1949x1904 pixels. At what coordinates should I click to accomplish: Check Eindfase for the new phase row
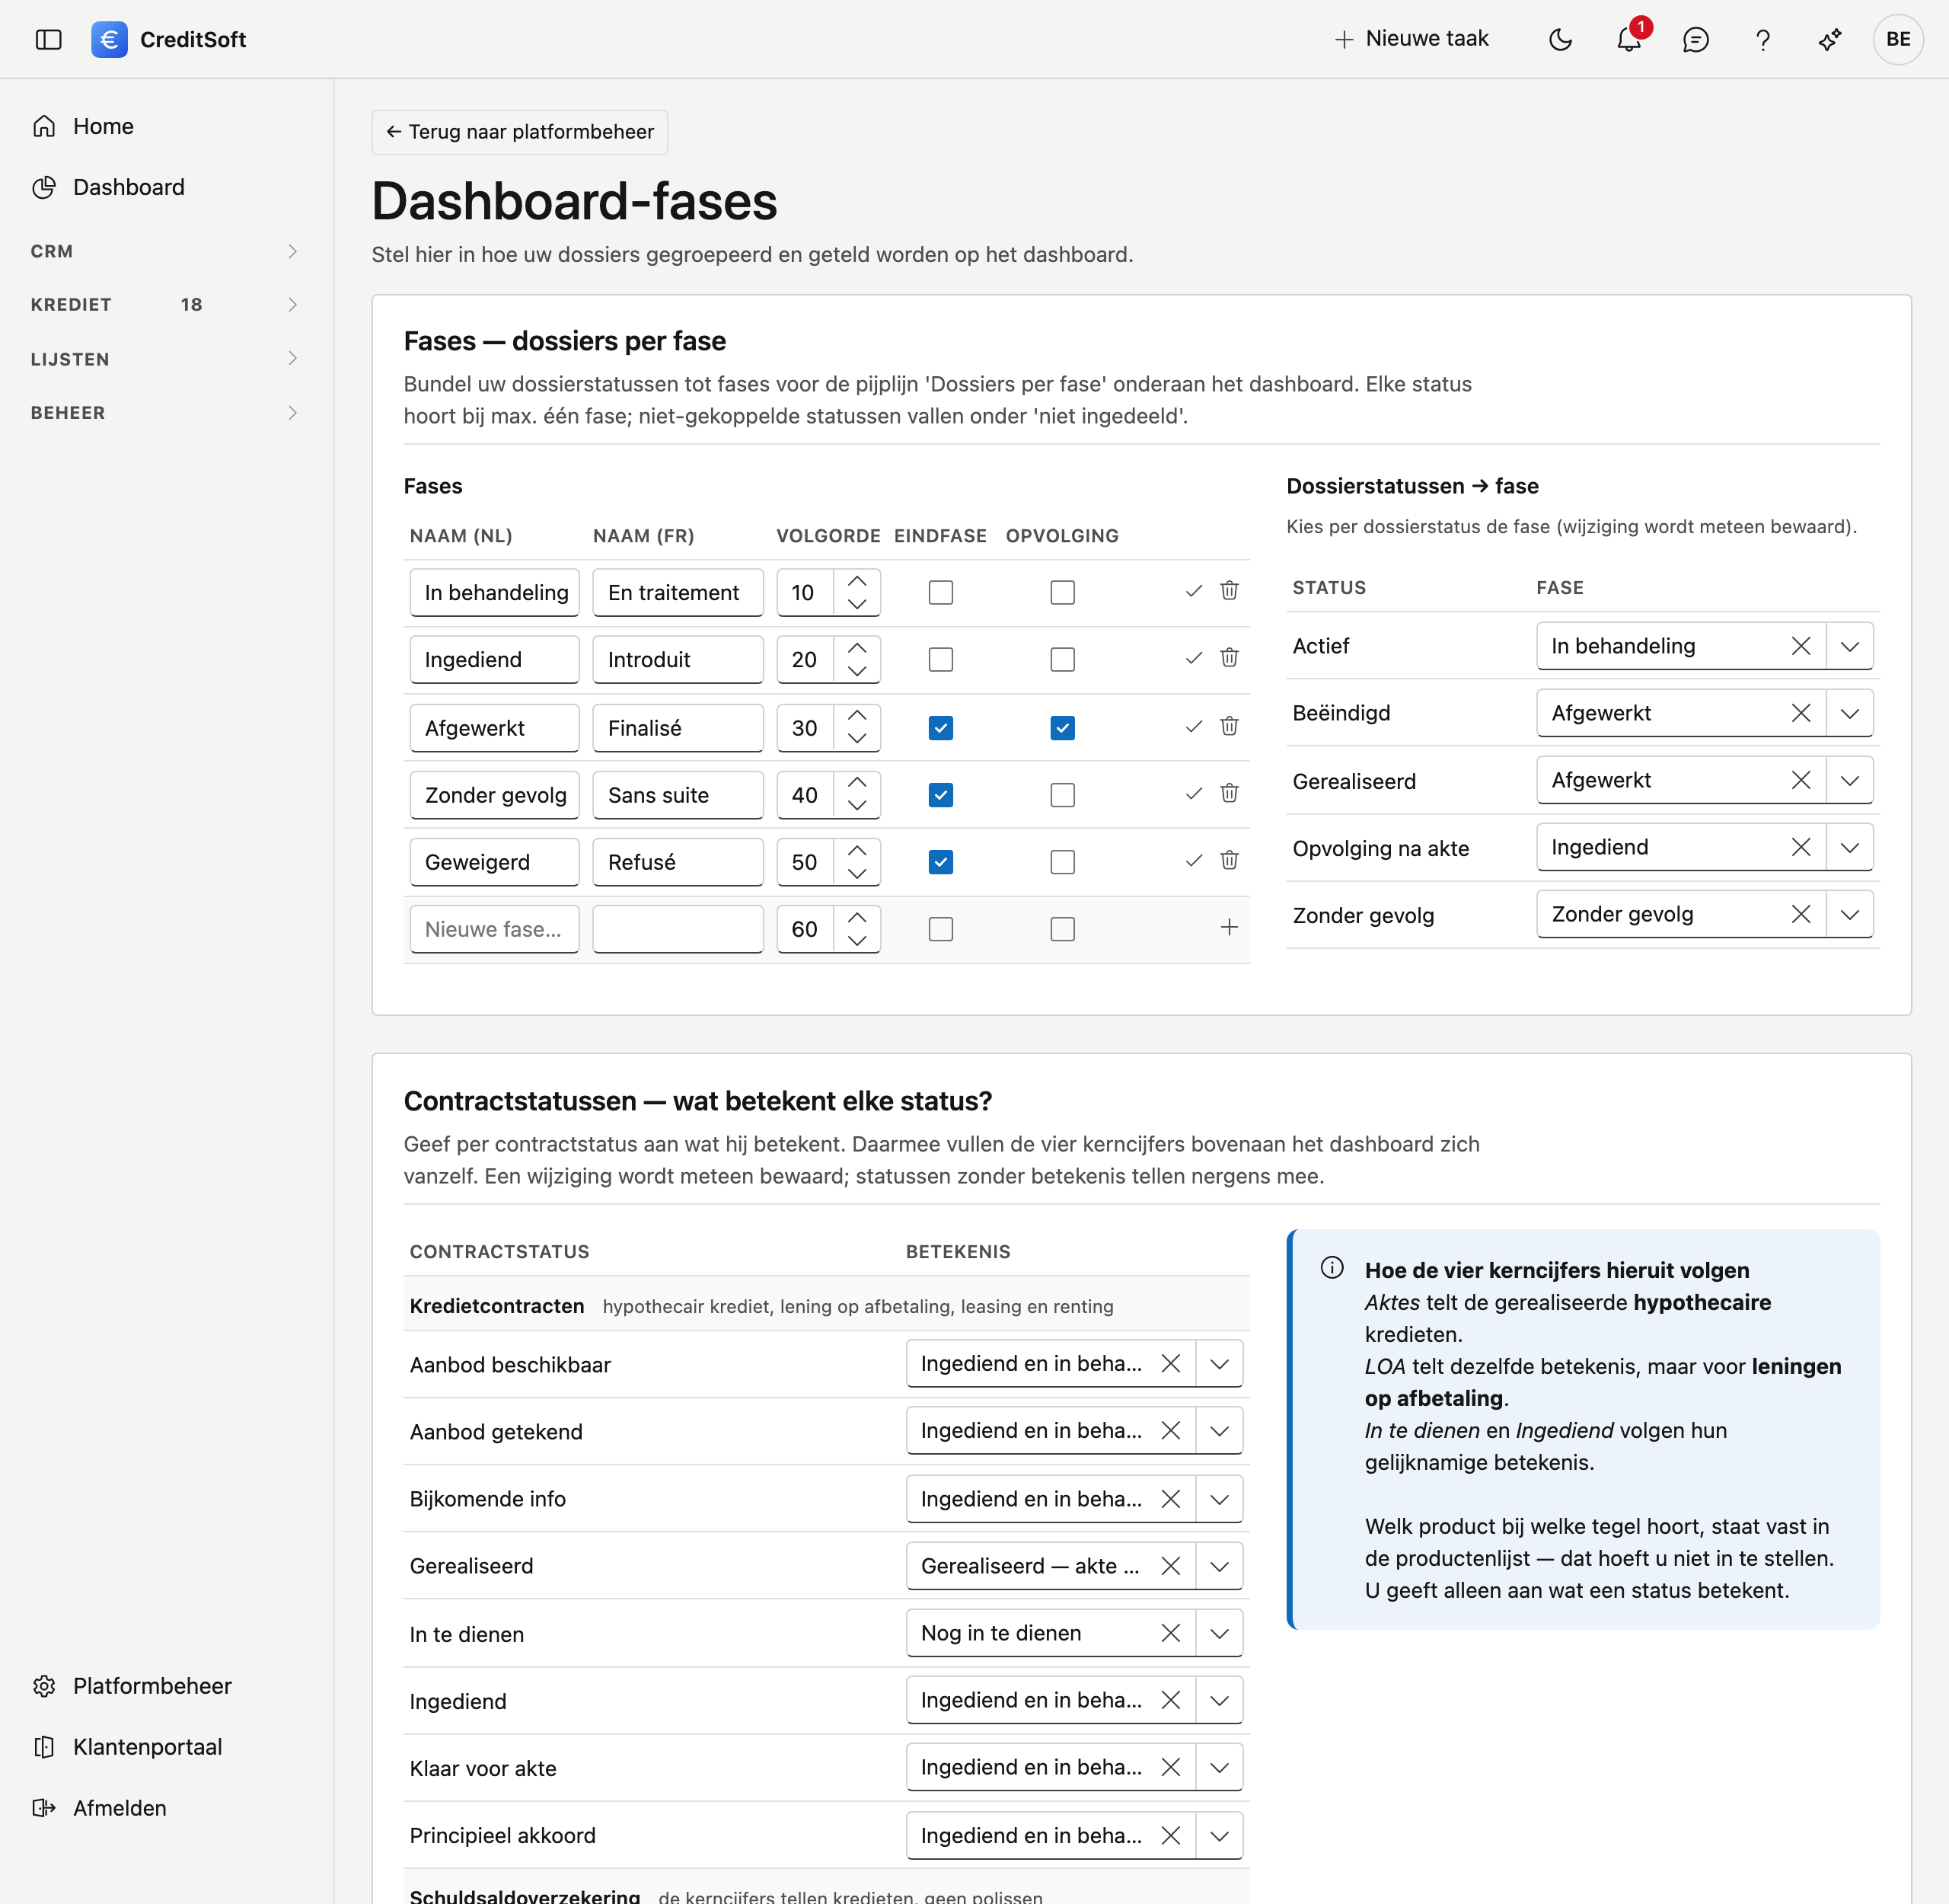point(940,929)
